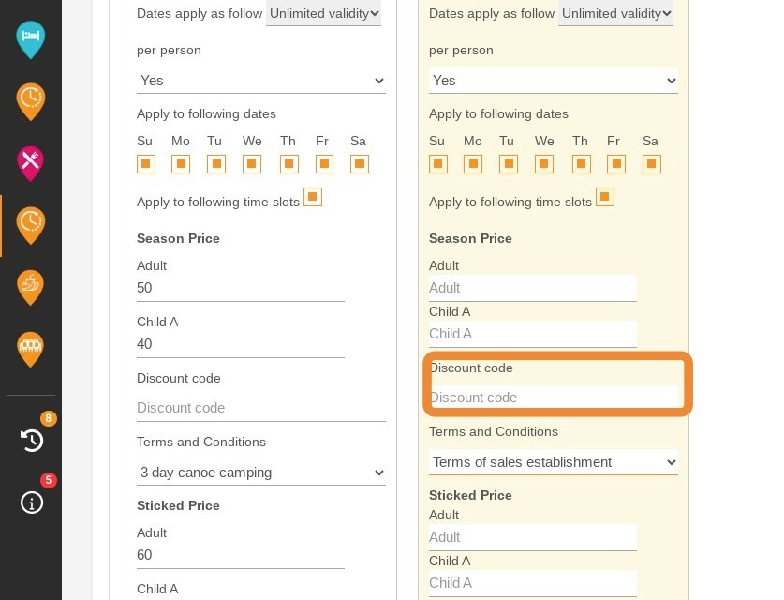Click right Sticked Price Child A empty field
Viewport: 784px width, 600px height.
pyautogui.click(x=532, y=583)
